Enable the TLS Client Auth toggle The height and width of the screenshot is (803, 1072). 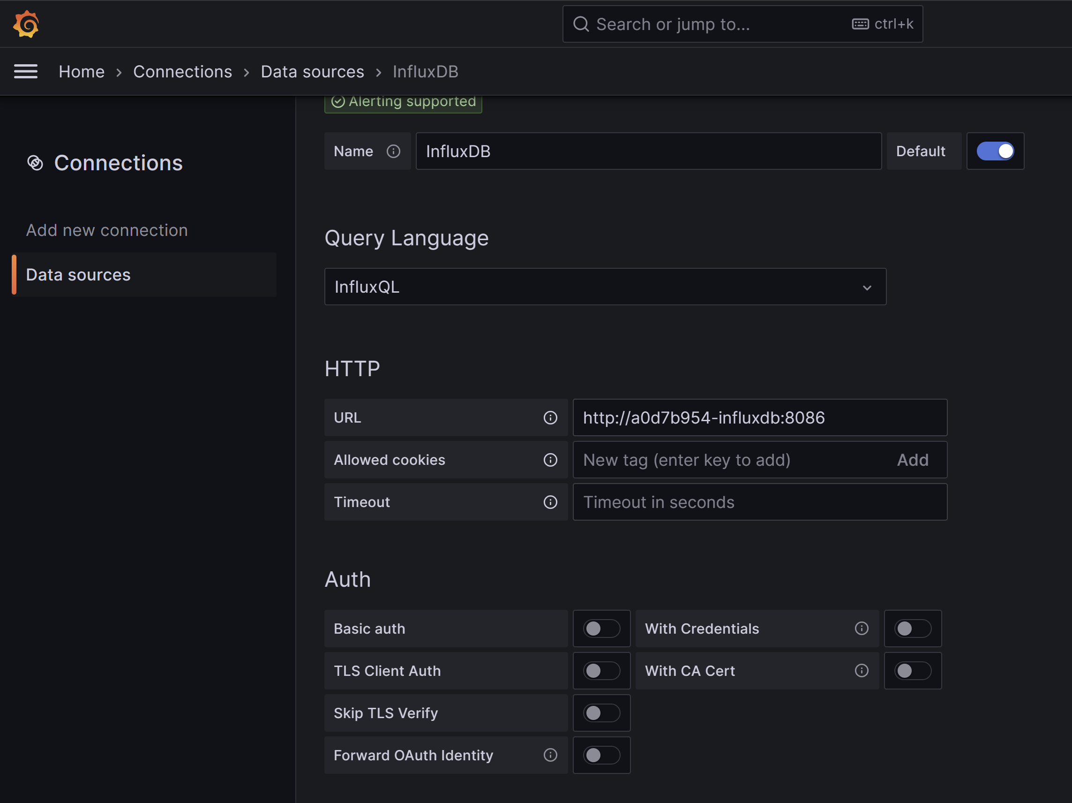(601, 671)
